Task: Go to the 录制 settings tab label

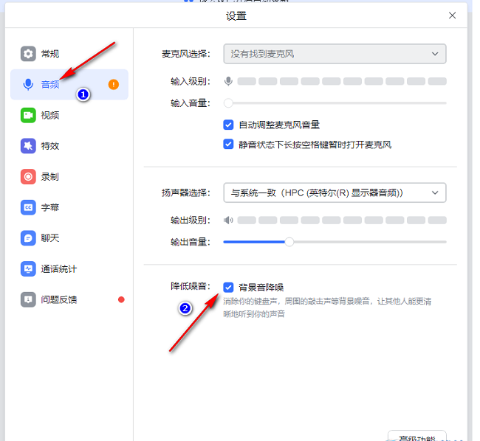Action: click(x=50, y=177)
